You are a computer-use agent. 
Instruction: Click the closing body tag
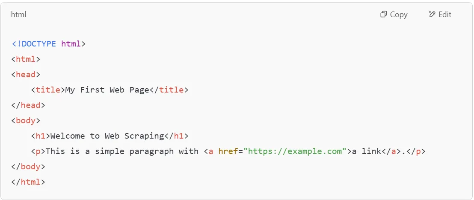28,167
